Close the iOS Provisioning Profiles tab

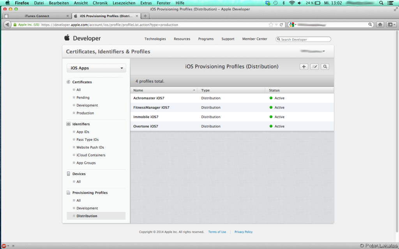[x=137, y=16]
